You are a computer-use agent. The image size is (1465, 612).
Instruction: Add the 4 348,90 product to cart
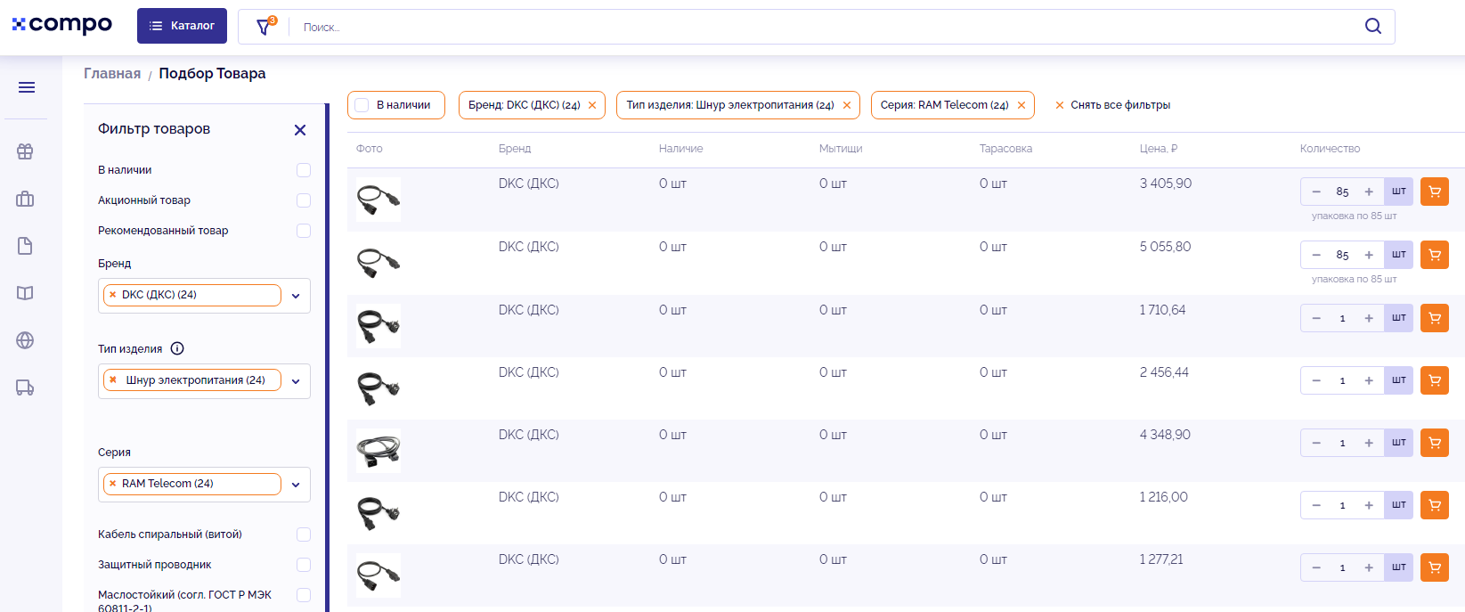1435,443
